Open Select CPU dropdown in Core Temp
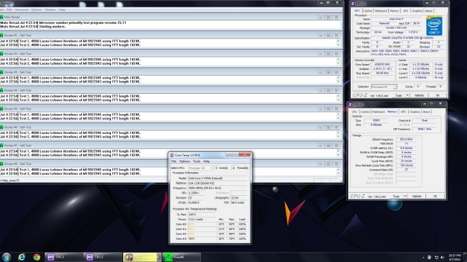 point(200,168)
